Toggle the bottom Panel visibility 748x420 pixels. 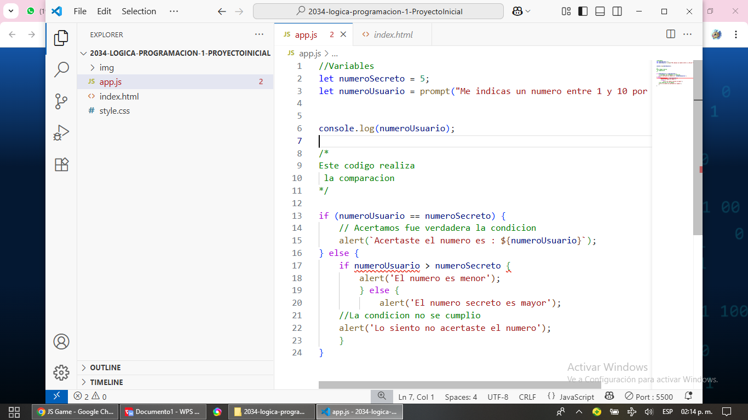tap(600, 11)
